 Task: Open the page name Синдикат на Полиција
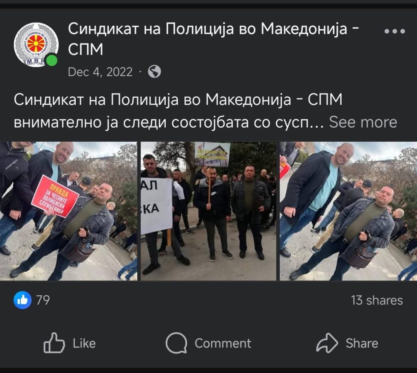(213, 39)
